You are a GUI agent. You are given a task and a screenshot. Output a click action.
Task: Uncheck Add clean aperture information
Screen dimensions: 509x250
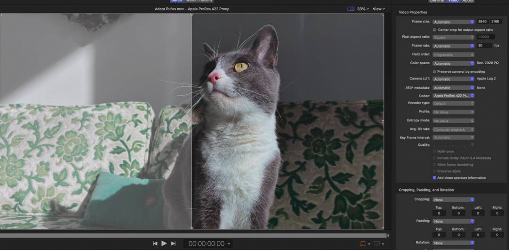434,178
